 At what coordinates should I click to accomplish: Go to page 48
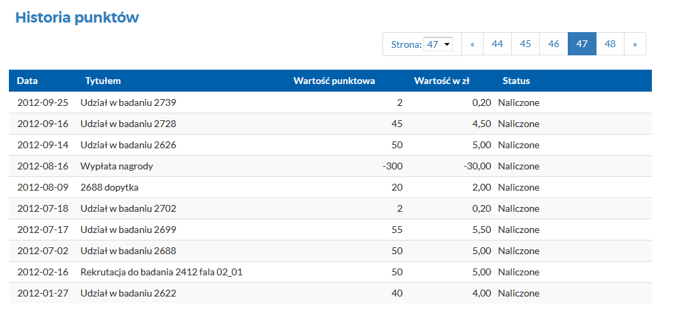click(610, 44)
